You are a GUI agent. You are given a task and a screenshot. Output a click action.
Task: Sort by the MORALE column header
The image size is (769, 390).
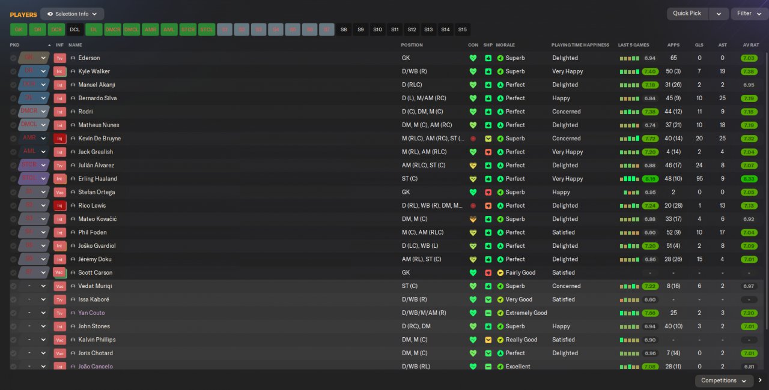505,45
